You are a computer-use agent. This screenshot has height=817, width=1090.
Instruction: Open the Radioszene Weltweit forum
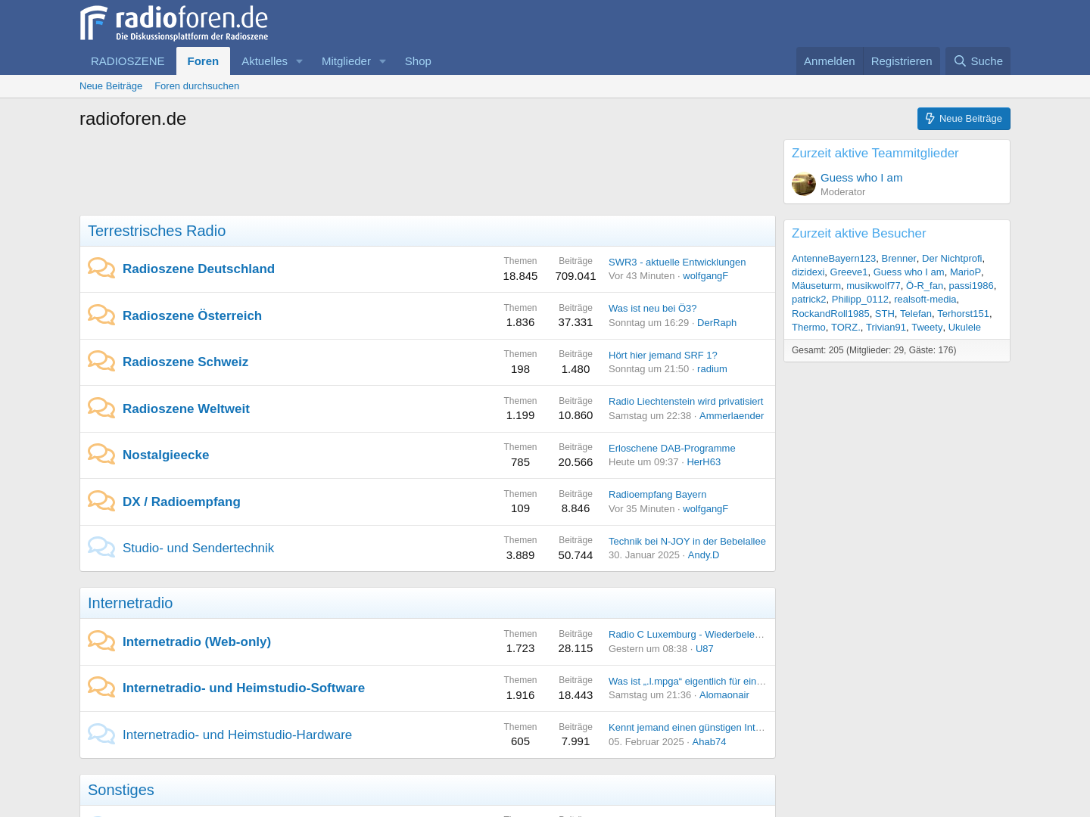point(186,408)
